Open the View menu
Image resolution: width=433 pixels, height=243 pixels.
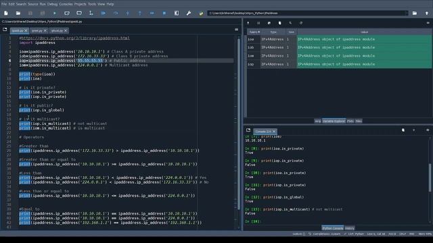(101, 4)
